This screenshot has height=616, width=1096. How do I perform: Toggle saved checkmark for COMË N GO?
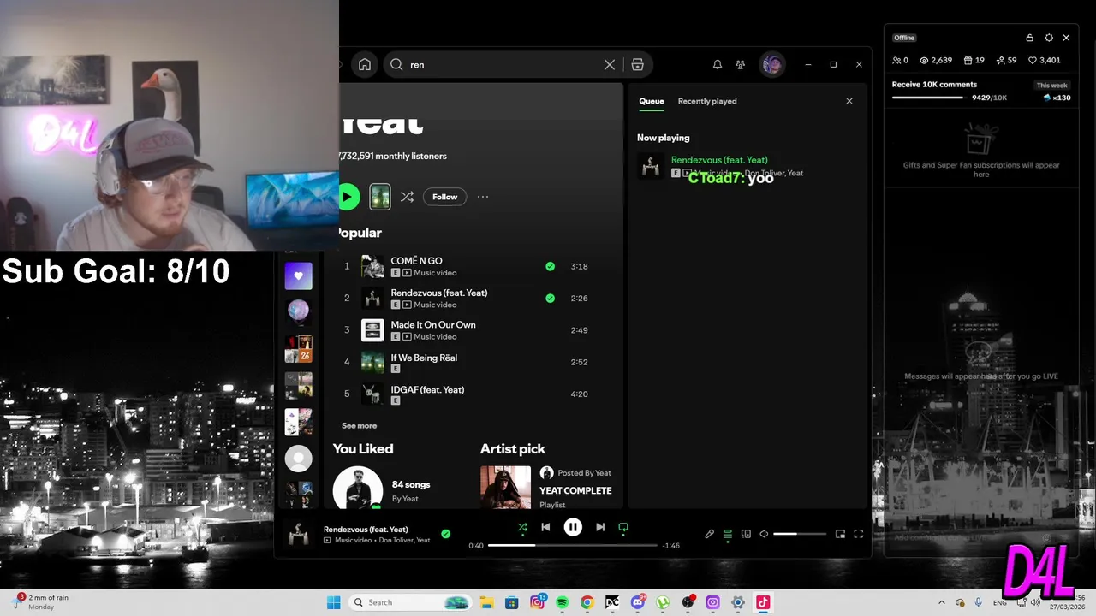click(550, 266)
